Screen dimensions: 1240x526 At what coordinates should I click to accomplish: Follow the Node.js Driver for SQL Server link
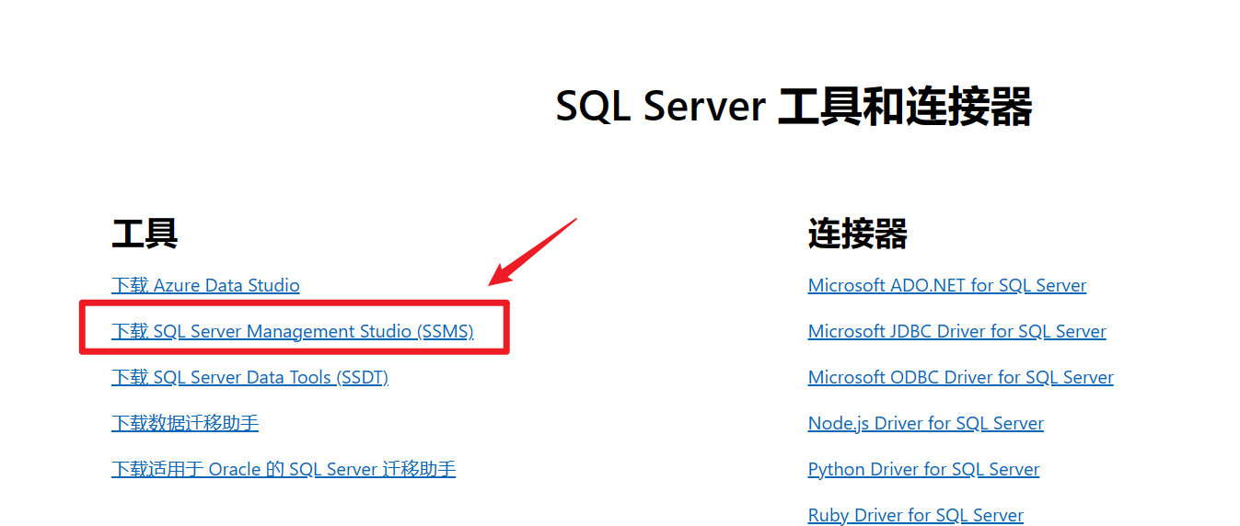point(926,423)
